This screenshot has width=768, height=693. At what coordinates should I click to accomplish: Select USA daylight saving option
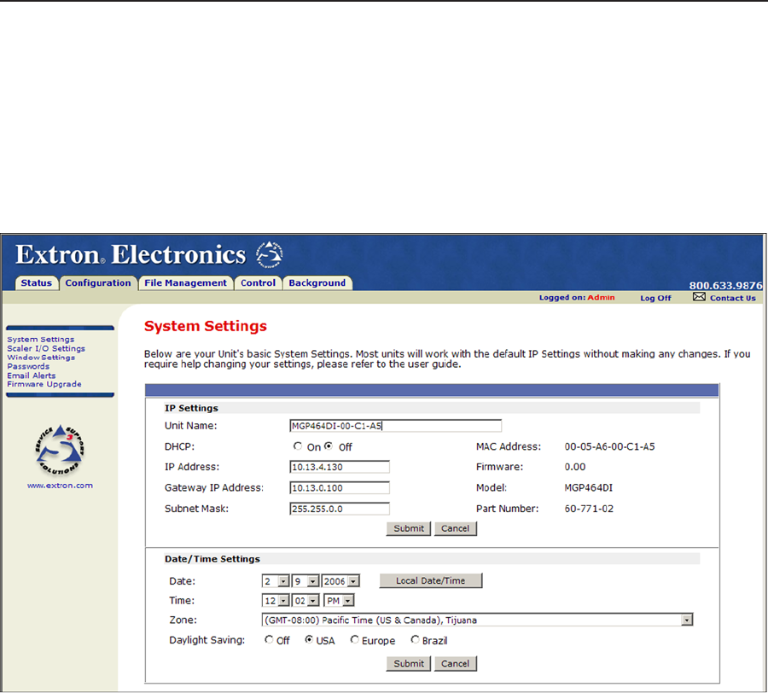pyautogui.click(x=309, y=639)
